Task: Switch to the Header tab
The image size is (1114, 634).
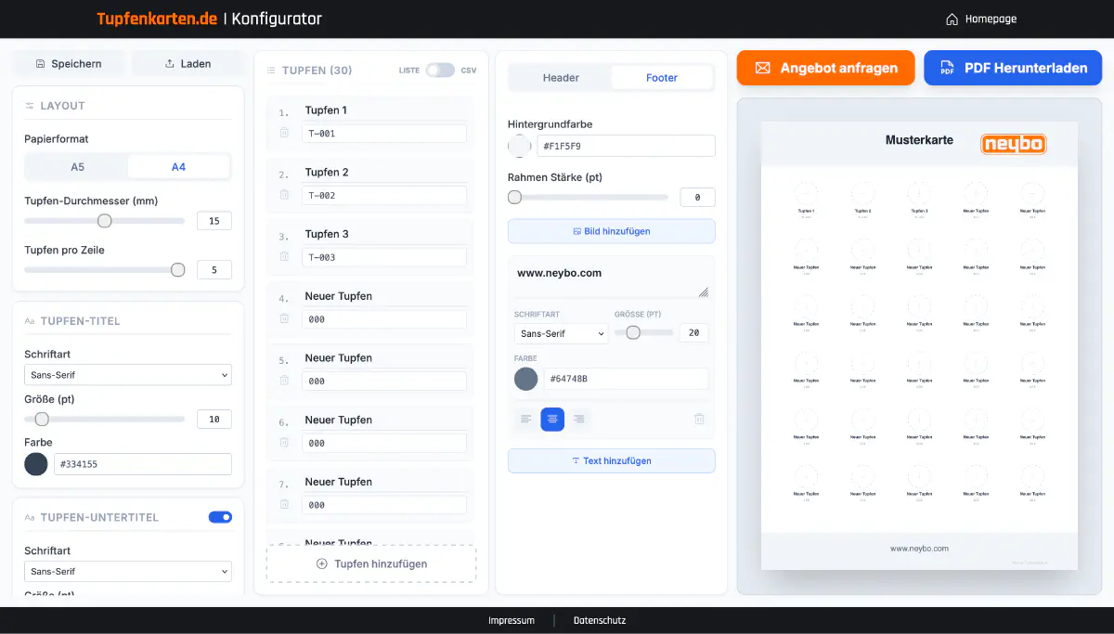Action: [x=562, y=77]
